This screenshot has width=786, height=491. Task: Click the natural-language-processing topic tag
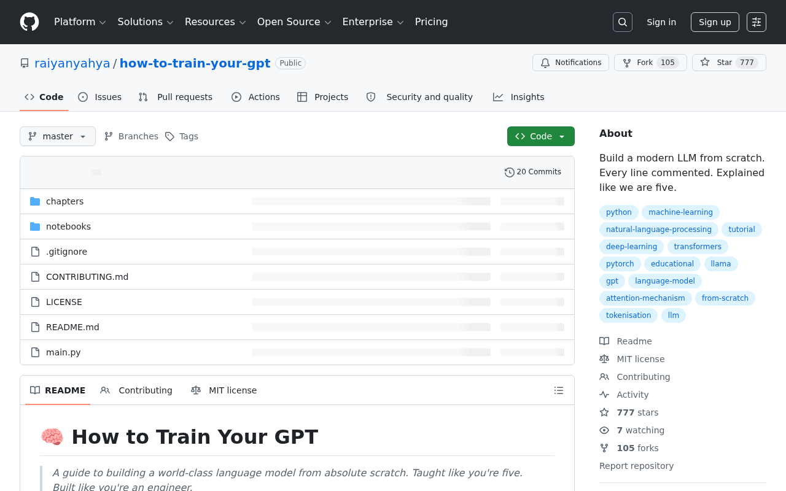pos(659,230)
